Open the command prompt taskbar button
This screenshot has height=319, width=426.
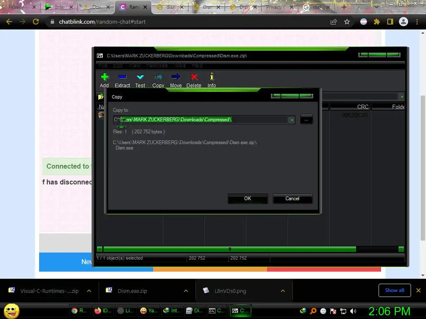(216, 311)
